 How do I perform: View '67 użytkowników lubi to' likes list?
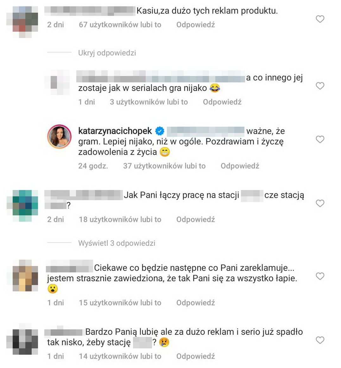[120, 25]
